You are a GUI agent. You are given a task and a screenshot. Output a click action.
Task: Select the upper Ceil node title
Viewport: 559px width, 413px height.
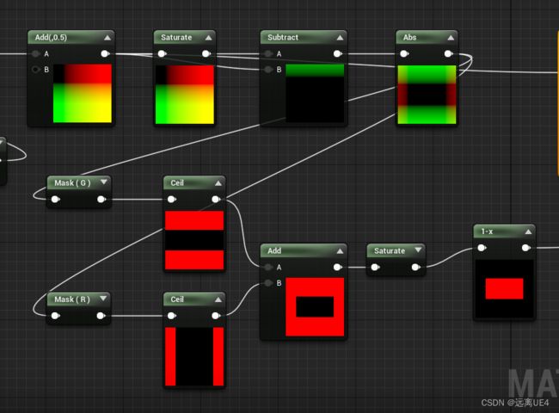(177, 183)
